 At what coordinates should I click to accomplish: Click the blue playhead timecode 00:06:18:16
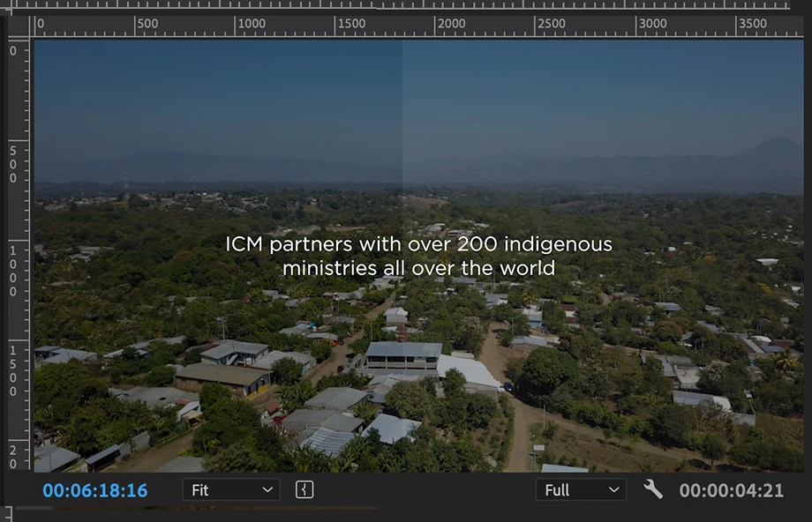coord(95,490)
